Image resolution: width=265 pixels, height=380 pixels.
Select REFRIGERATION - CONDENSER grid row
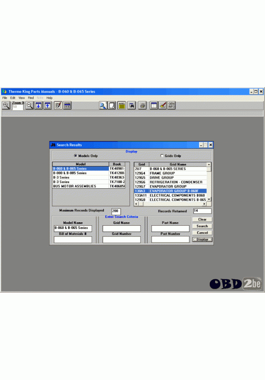point(176,182)
